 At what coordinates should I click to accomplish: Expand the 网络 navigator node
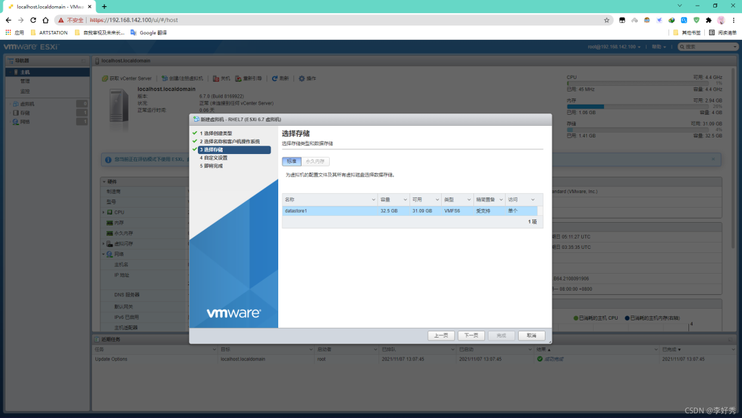click(10, 122)
